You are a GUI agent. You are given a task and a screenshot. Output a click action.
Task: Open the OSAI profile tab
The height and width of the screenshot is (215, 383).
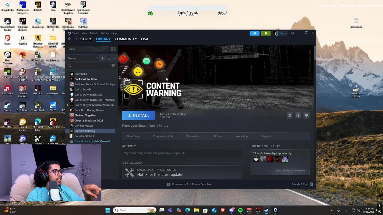pos(145,39)
